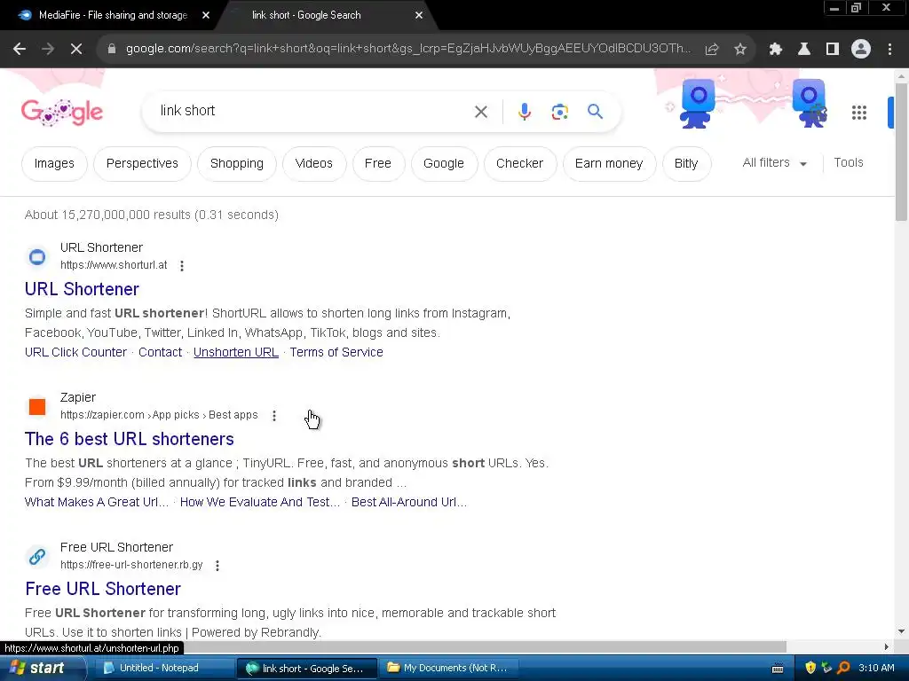
Task: Close the link short Google Search tab
Action: tap(419, 15)
